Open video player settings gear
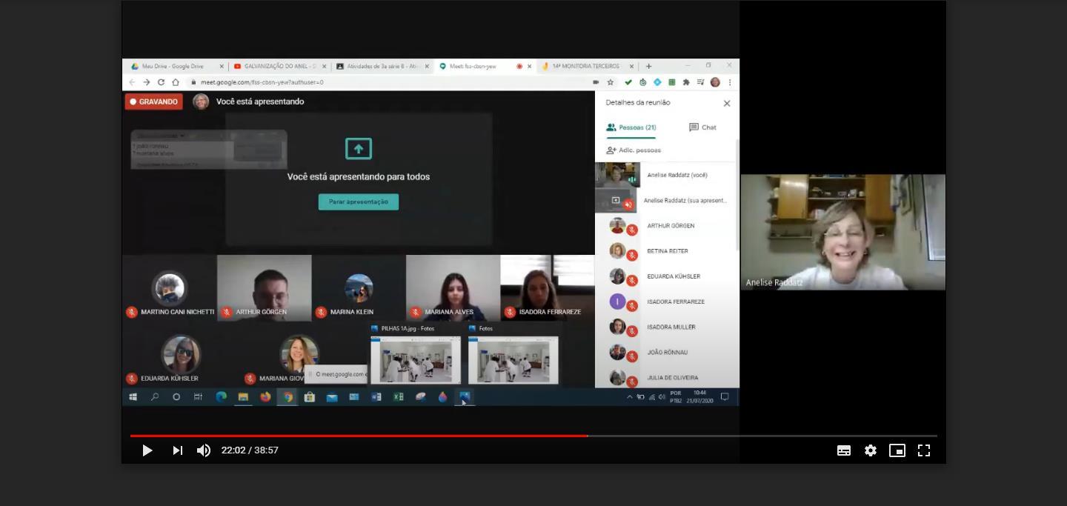The image size is (1067, 506). click(x=870, y=450)
